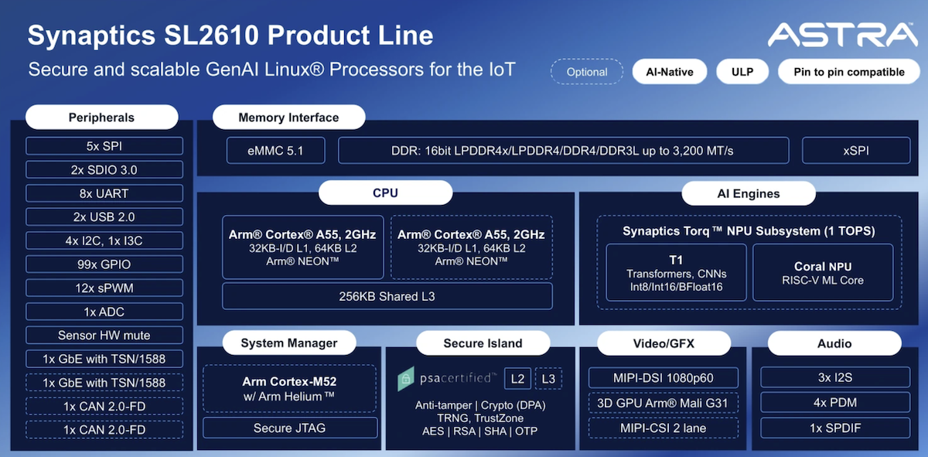Select the L2 certification badge
This screenshot has height=457, width=928.
tap(517, 378)
